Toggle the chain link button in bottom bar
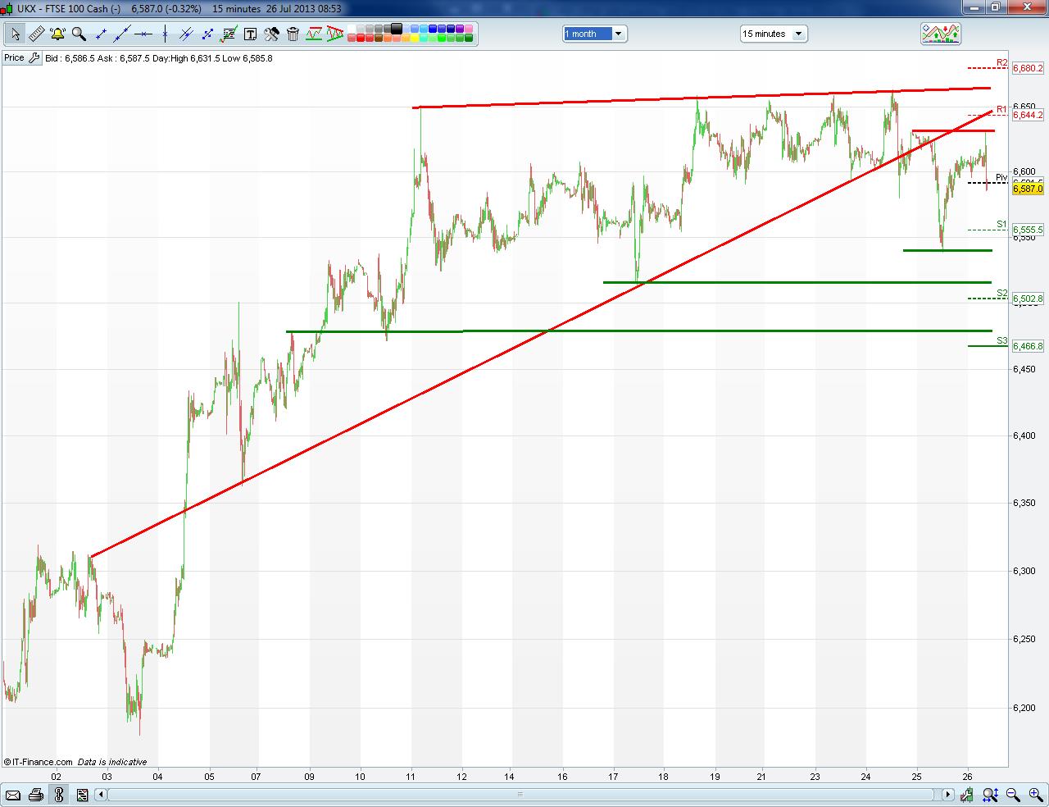This screenshot has height=807, width=1049. (x=59, y=794)
